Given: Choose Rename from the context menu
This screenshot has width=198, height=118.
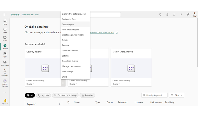Looking at the screenshot, I should click(75, 45).
